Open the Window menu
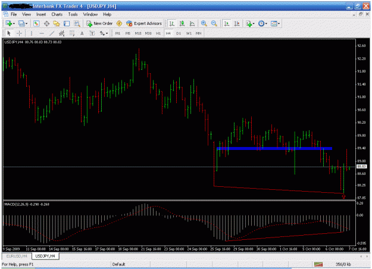The height and width of the screenshot is (269, 372). (90, 14)
